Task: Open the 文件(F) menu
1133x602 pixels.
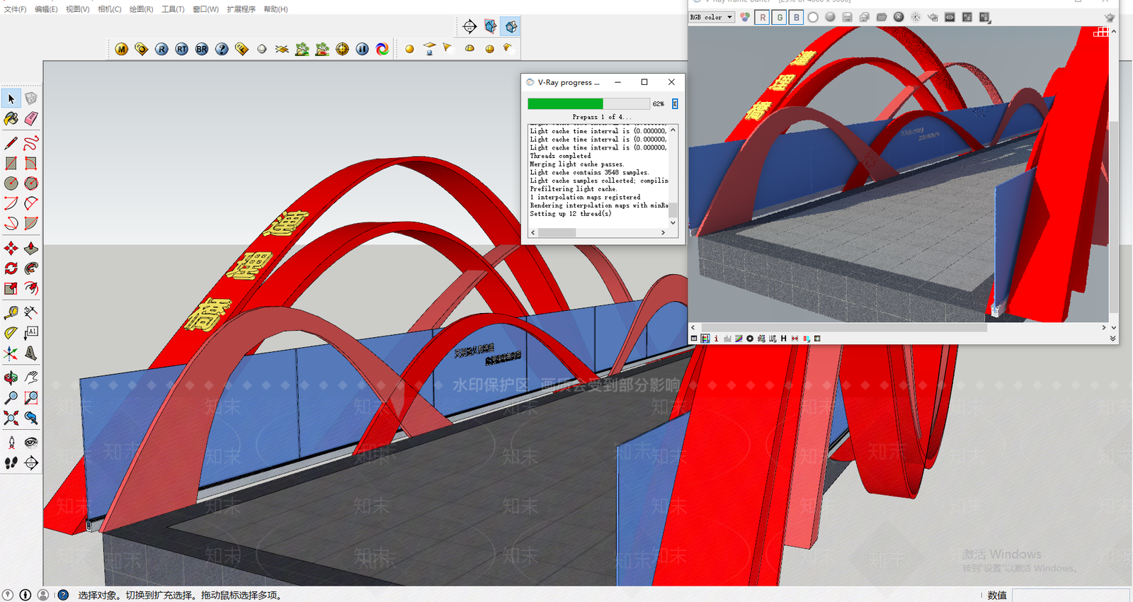Action: click(15, 9)
